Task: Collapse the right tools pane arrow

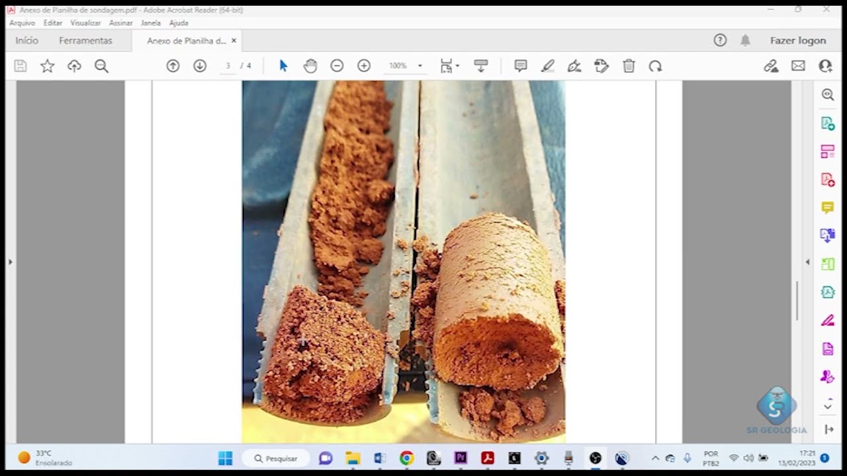Action: coord(807,262)
